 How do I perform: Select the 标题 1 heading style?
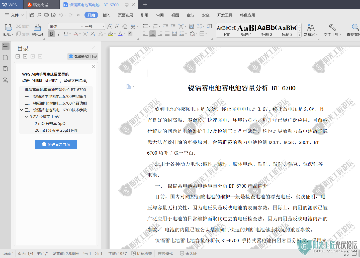point(246,31)
